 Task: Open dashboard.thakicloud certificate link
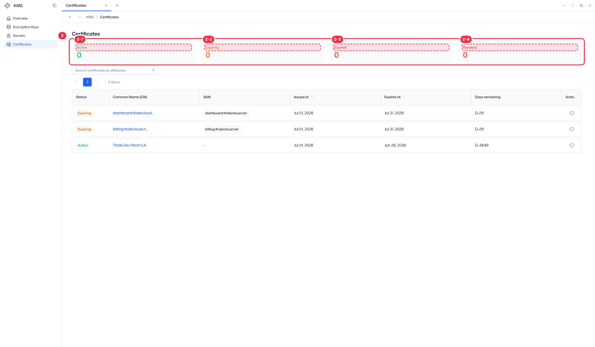[x=133, y=113]
